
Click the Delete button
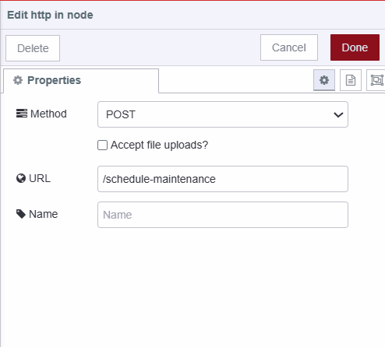tap(33, 48)
